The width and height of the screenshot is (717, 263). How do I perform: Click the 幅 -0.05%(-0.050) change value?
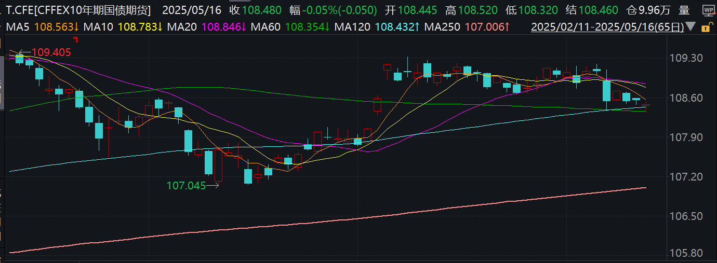click(x=334, y=10)
